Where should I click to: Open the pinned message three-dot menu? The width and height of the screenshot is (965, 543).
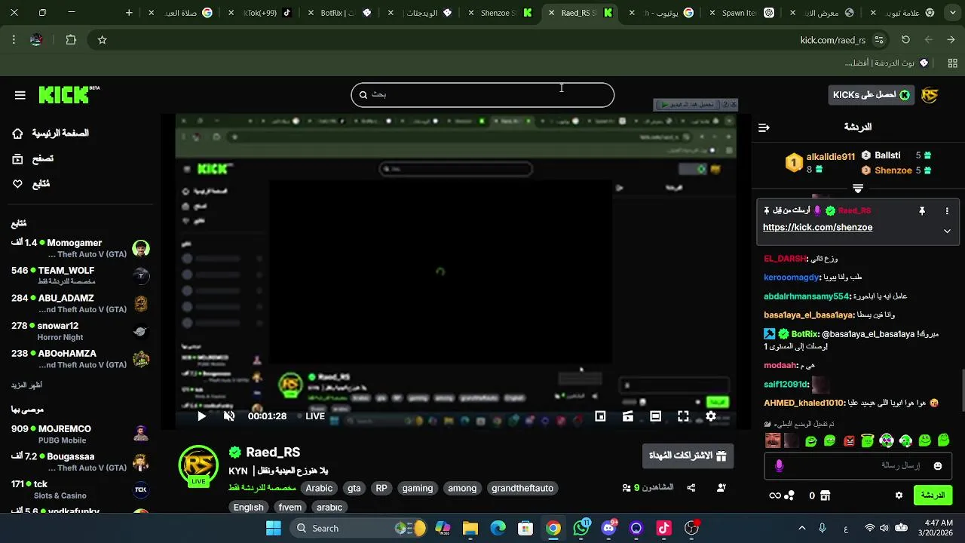click(947, 211)
